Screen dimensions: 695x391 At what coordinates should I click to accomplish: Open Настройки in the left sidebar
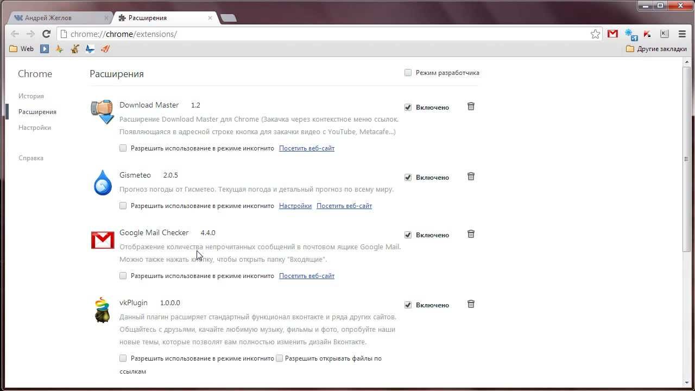pyautogui.click(x=35, y=128)
